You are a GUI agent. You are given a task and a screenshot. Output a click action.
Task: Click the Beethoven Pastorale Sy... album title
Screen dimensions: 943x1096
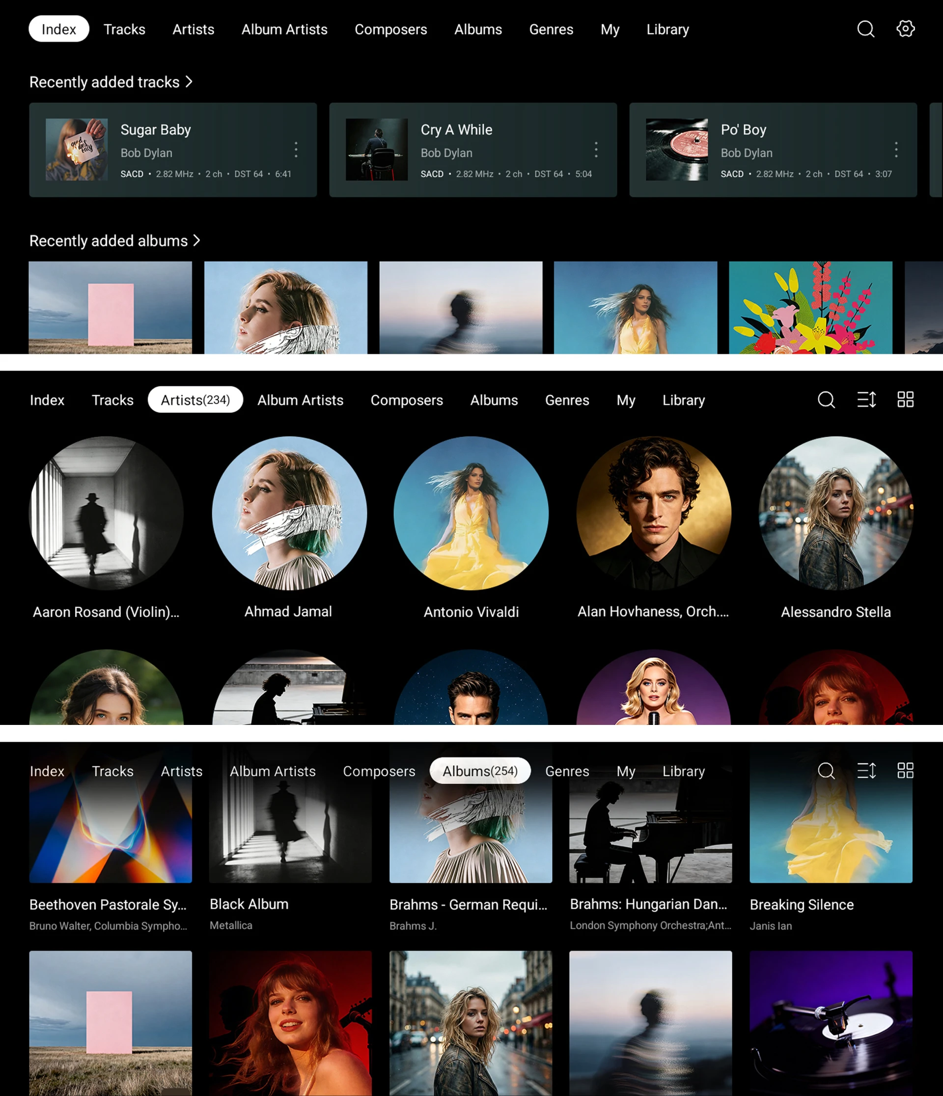click(108, 904)
